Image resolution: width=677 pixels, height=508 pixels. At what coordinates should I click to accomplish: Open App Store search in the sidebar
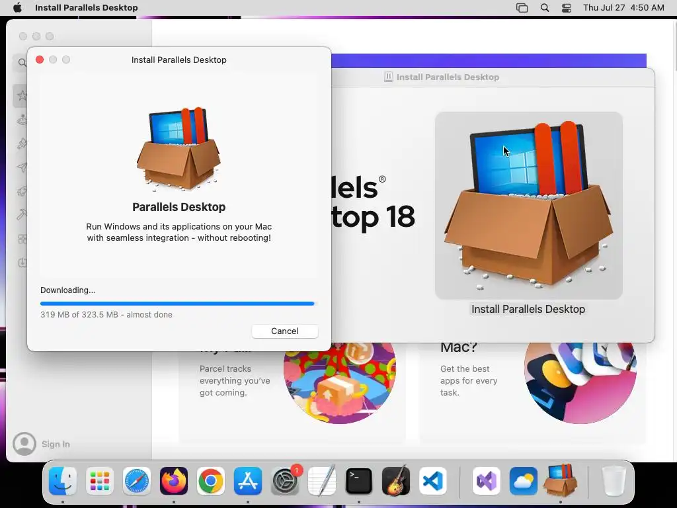pyautogui.click(x=22, y=63)
